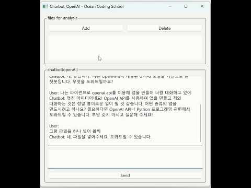Screen dimensions: 251x188
Task: Close the Chatbot_OpenAI window
Action: pyautogui.click(x=202, y=6)
